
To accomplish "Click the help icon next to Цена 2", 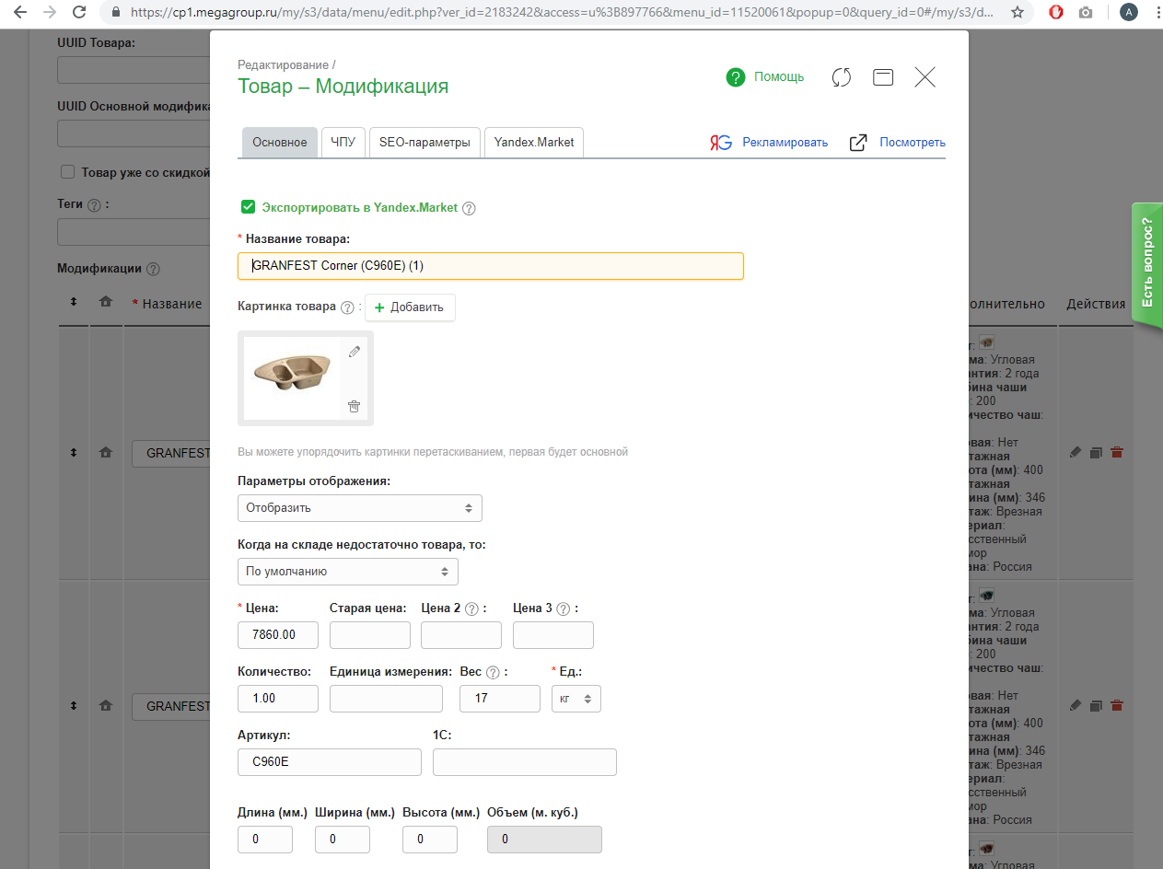I will pyautogui.click(x=471, y=608).
